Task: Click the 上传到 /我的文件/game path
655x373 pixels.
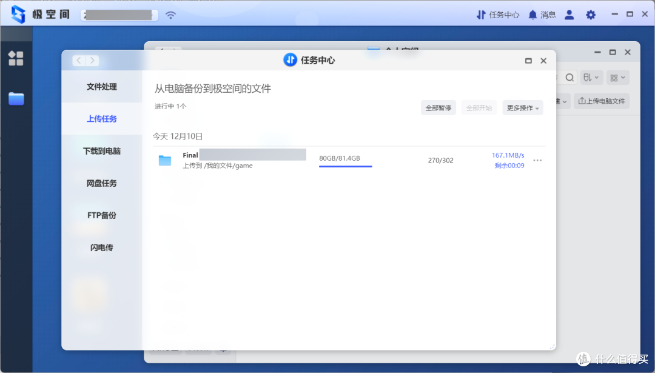Action: coord(218,166)
